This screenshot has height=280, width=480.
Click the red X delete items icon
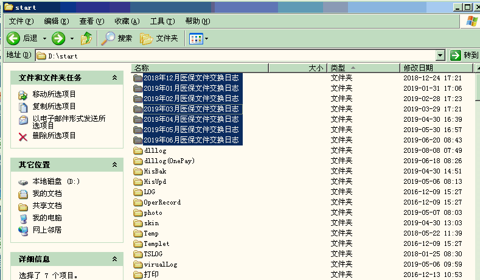(x=23, y=136)
